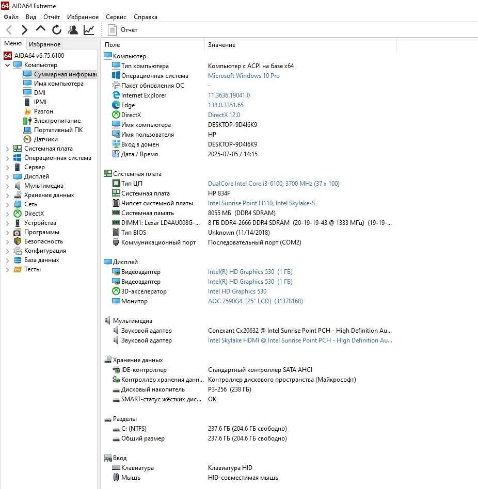The width and height of the screenshot is (478, 489).
Task: Click the DMI icon in the tree
Action: [27, 93]
